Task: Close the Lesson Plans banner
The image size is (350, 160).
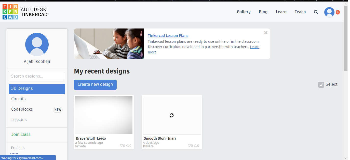Action: pos(266,33)
